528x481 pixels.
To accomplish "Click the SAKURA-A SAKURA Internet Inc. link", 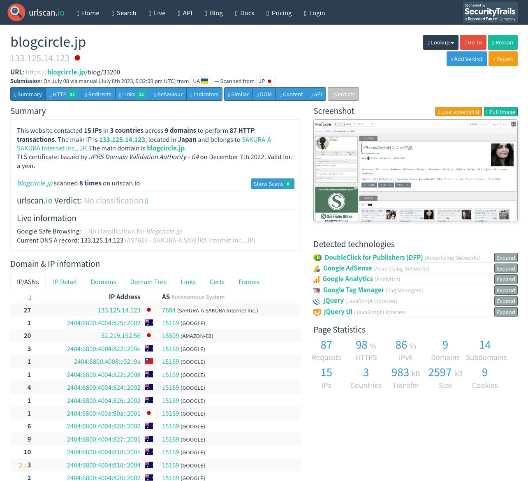I will click(x=144, y=144).
